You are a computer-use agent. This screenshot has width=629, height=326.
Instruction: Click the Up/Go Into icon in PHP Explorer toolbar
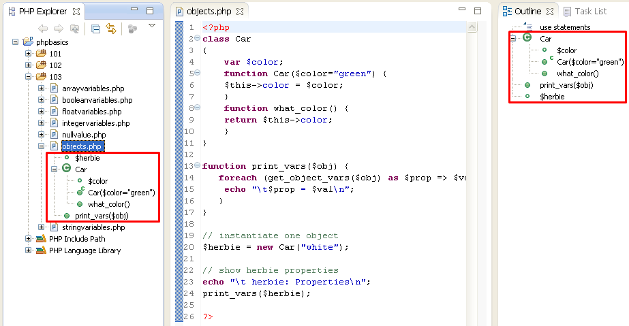[74, 29]
